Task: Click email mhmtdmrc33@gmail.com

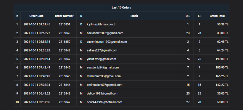Action: coord(104,76)
